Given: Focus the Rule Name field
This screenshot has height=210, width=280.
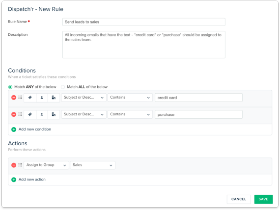Looking at the screenshot, I should pos(144,22).
